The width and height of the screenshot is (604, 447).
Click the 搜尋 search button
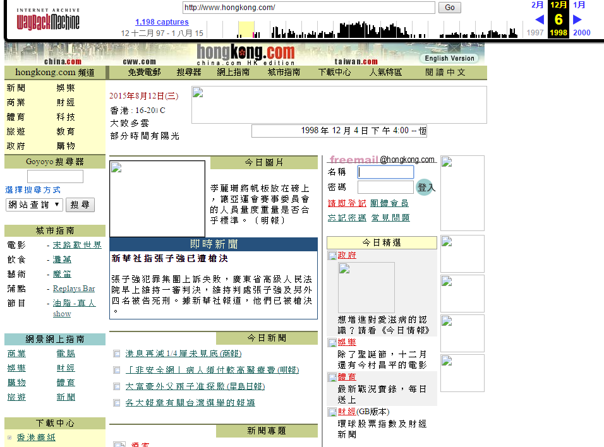coord(80,205)
